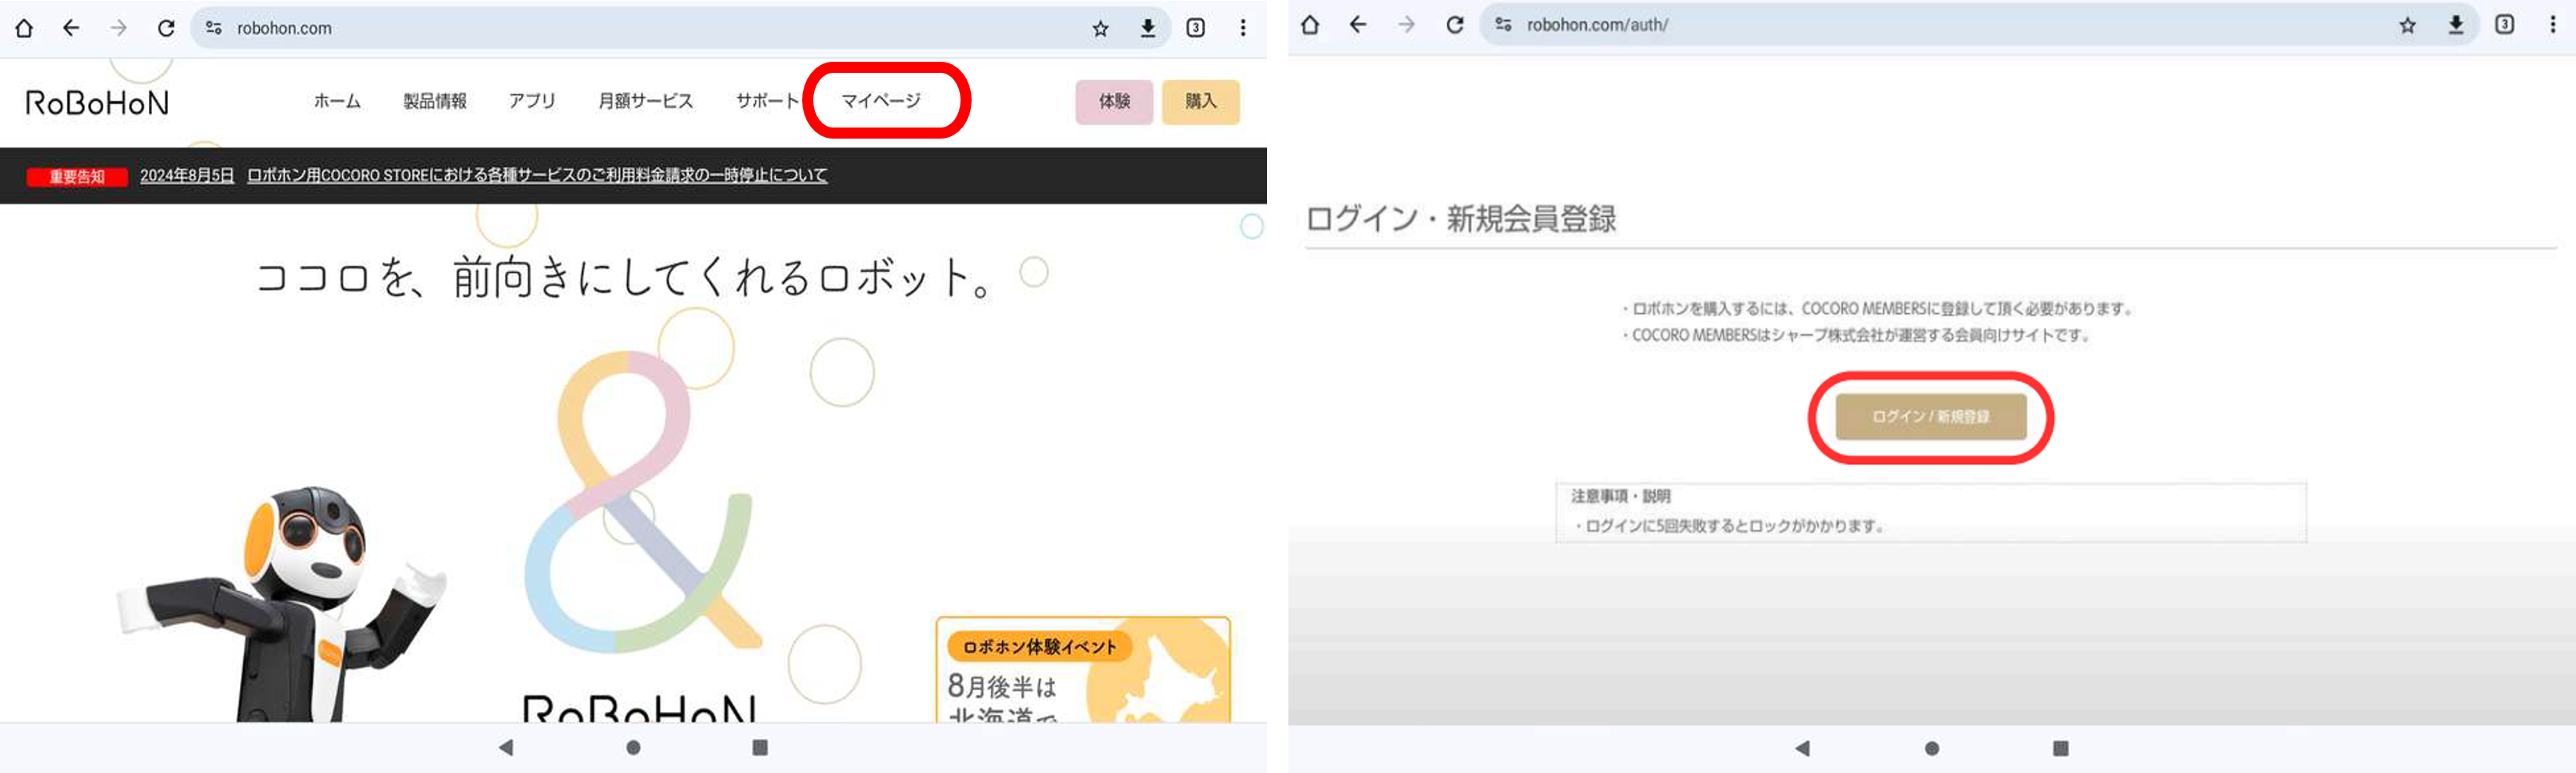Image resolution: width=2576 pixels, height=773 pixels.
Task: Open the ロボホン体験イベント banner
Action: click(1083, 670)
